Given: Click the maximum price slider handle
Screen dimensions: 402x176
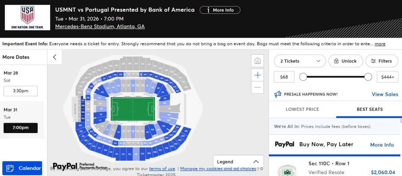Looking at the screenshot, I should (368, 77).
